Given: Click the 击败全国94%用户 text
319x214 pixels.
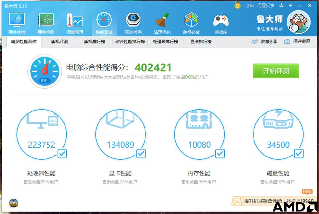Looking at the screenshot, I should tap(198, 182).
